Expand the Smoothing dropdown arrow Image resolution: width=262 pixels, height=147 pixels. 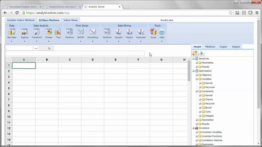tap(93, 41)
